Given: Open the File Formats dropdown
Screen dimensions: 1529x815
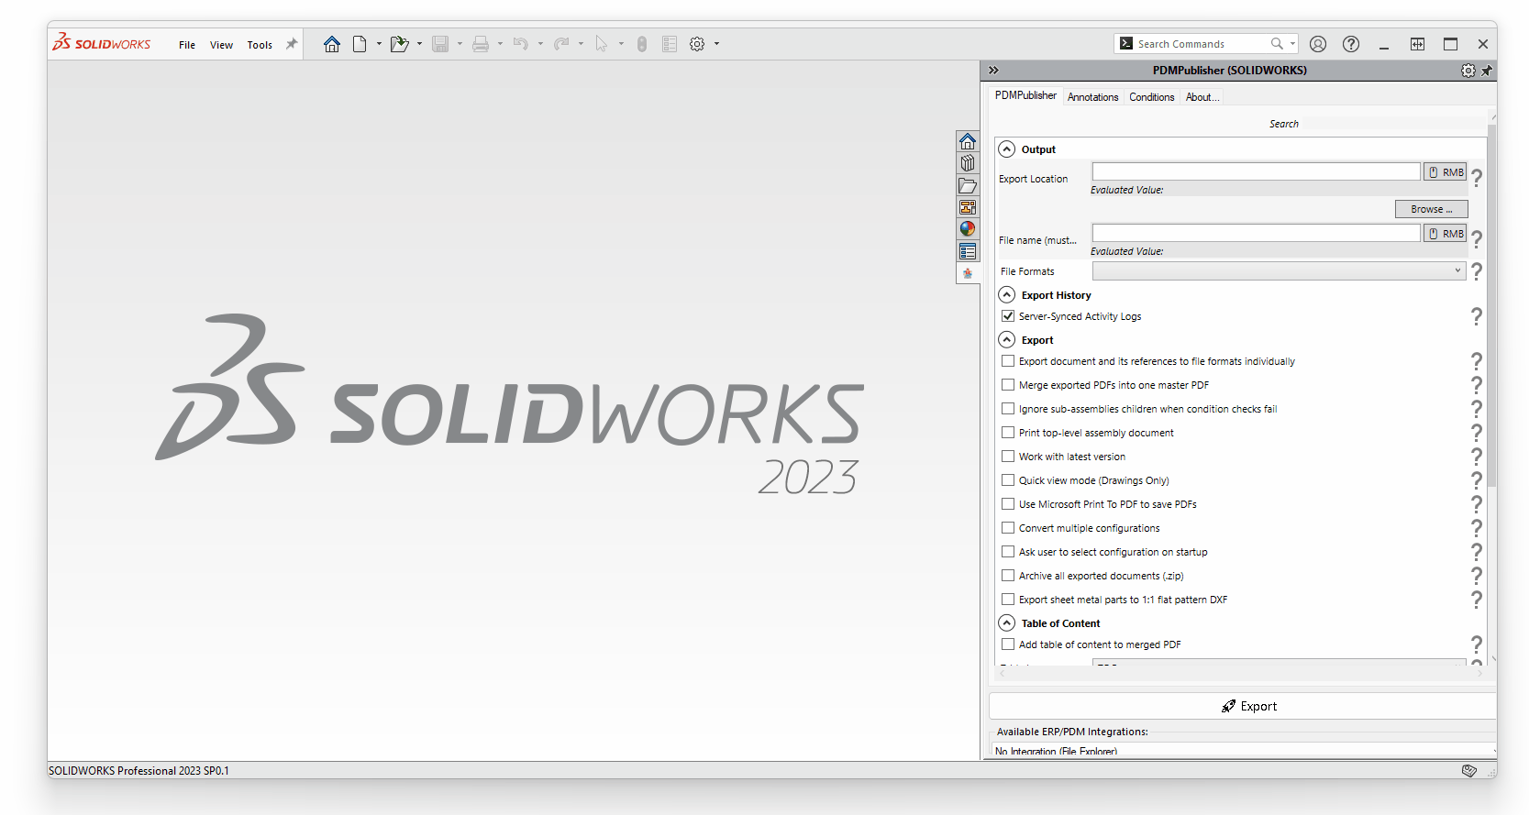Looking at the screenshot, I should [1279, 270].
